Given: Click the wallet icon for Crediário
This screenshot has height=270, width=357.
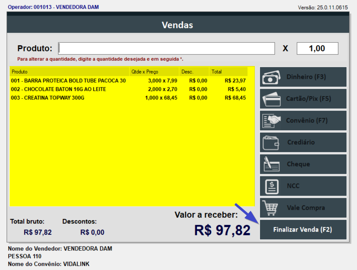Looking at the screenshot, I should (271, 143).
